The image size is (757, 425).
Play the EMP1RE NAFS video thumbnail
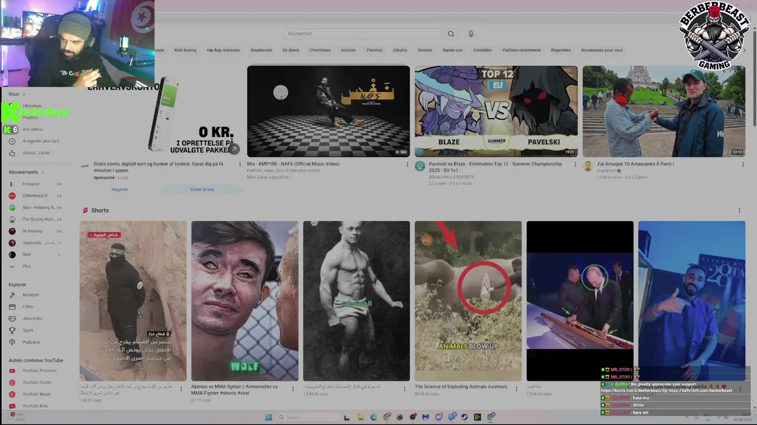click(328, 111)
